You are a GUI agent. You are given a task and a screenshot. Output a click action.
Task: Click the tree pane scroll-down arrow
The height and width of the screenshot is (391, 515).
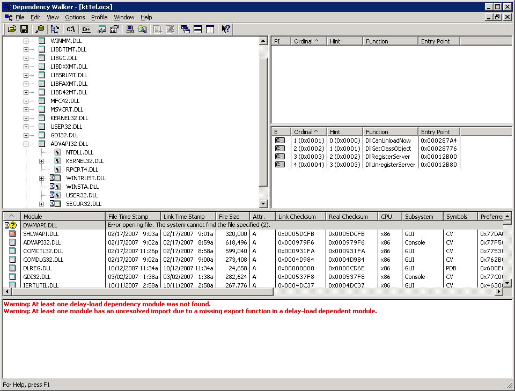(x=263, y=204)
